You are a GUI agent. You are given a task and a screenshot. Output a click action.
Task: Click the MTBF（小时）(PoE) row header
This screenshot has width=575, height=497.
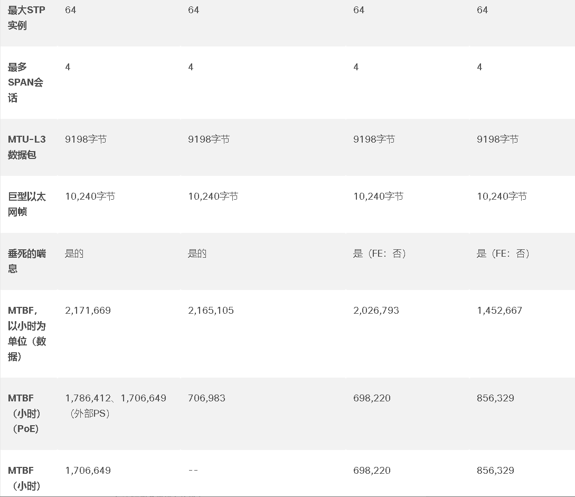coord(25,414)
